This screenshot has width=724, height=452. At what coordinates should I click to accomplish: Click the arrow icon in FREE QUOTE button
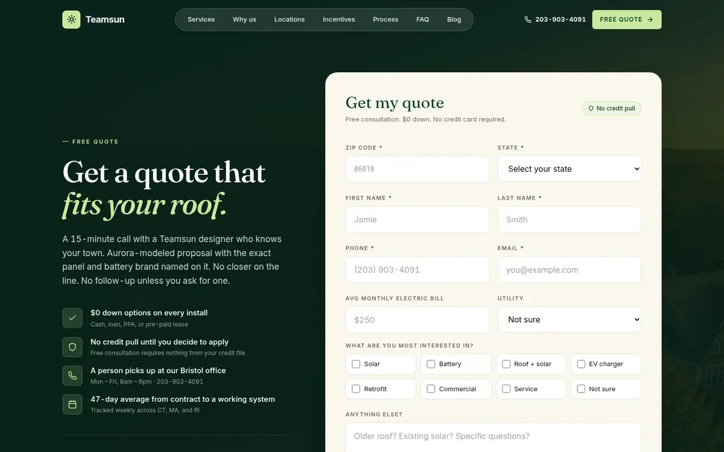coord(650,19)
